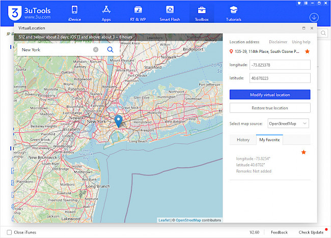331x238 pixels.
Task: Open the Toolbox section
Action: coord(202,14)
